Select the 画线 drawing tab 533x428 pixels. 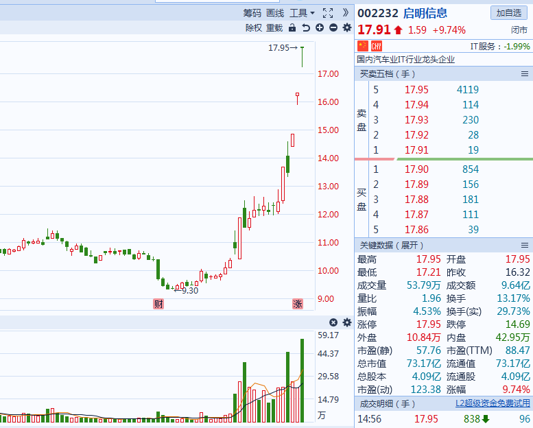coord(275,13)
